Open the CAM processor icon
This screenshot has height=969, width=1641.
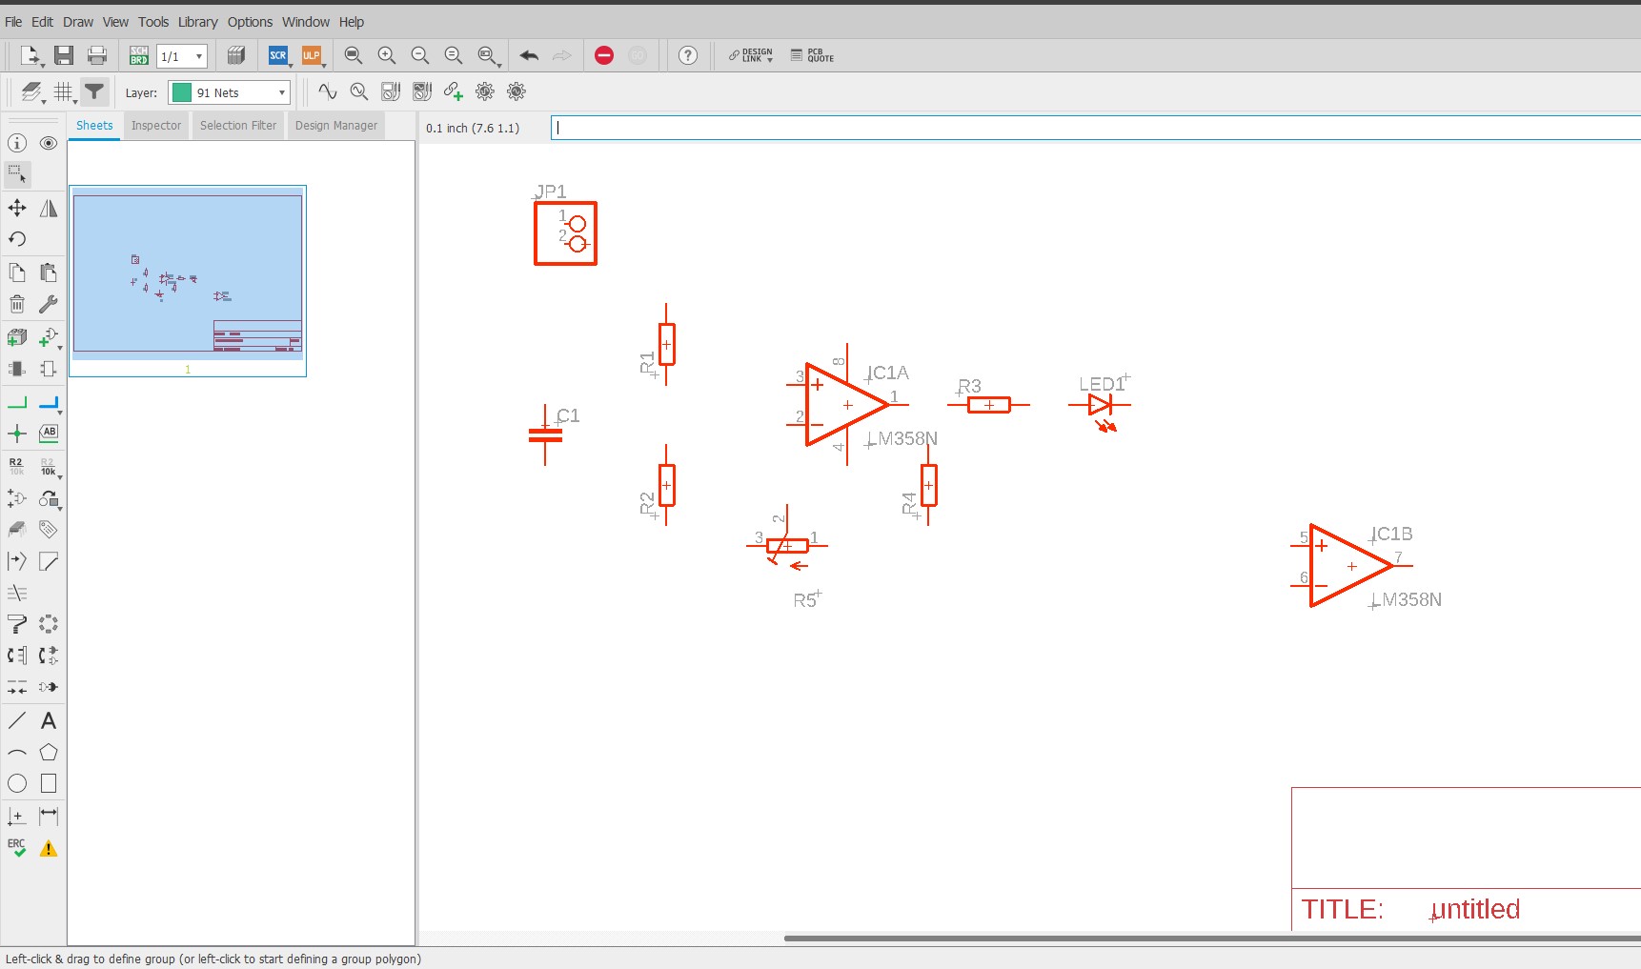236,56
